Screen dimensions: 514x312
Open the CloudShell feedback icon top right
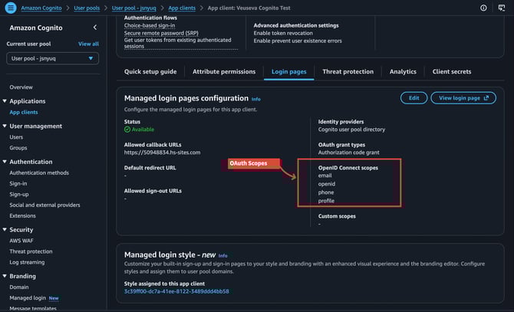click(x=502, y=8)
